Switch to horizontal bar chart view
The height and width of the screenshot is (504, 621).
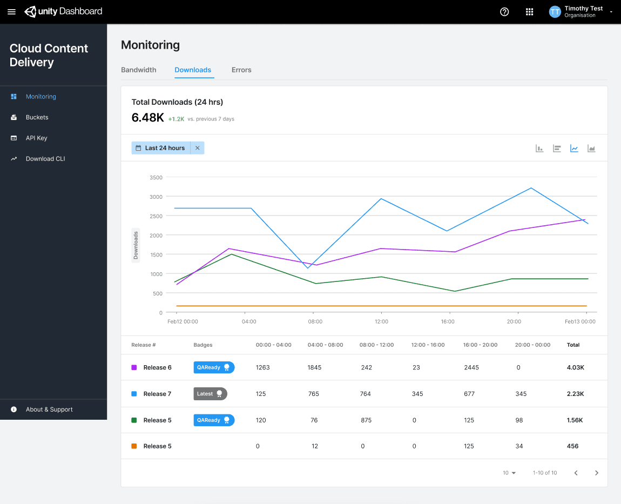[x=557, y=147]
